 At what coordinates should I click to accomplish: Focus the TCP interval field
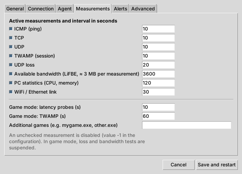(x=158, y=38)
